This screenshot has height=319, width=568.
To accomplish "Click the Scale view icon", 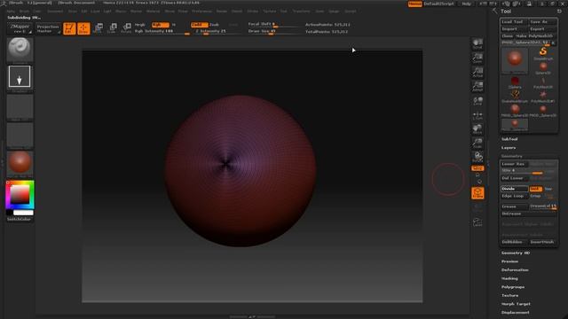I will pyautogui.click(x=477, y=144).
